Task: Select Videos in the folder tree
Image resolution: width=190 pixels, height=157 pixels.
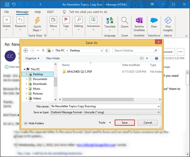Action: tap(37, 98)
